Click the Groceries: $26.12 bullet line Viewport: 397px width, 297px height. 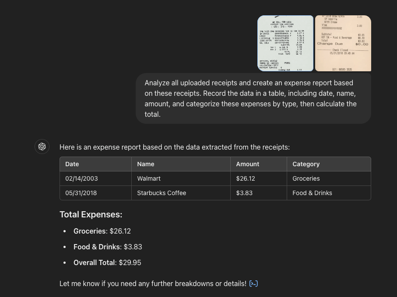(x=102, y=231)
